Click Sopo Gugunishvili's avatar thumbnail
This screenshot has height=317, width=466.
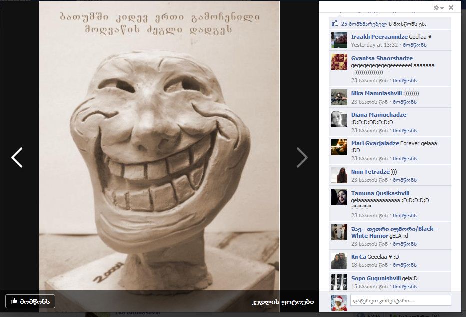(x=339, y=282)
